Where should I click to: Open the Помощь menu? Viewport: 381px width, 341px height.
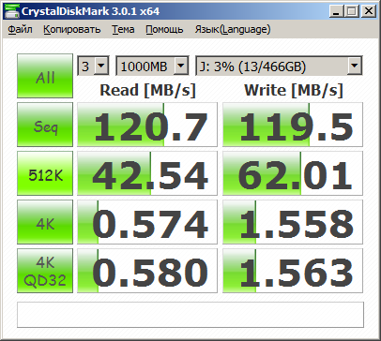pyautogui.click(x=164, y=29)
